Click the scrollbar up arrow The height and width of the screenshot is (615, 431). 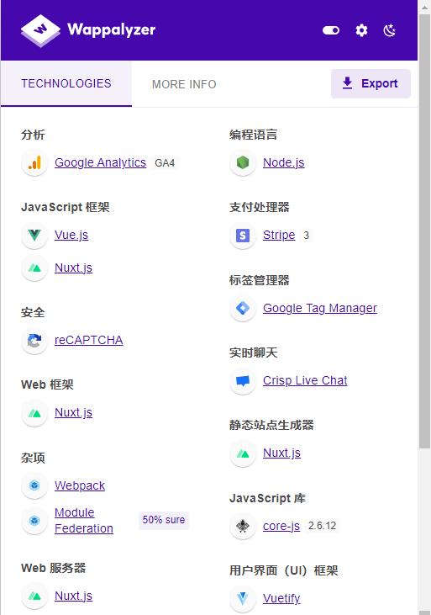pos(424,7)
